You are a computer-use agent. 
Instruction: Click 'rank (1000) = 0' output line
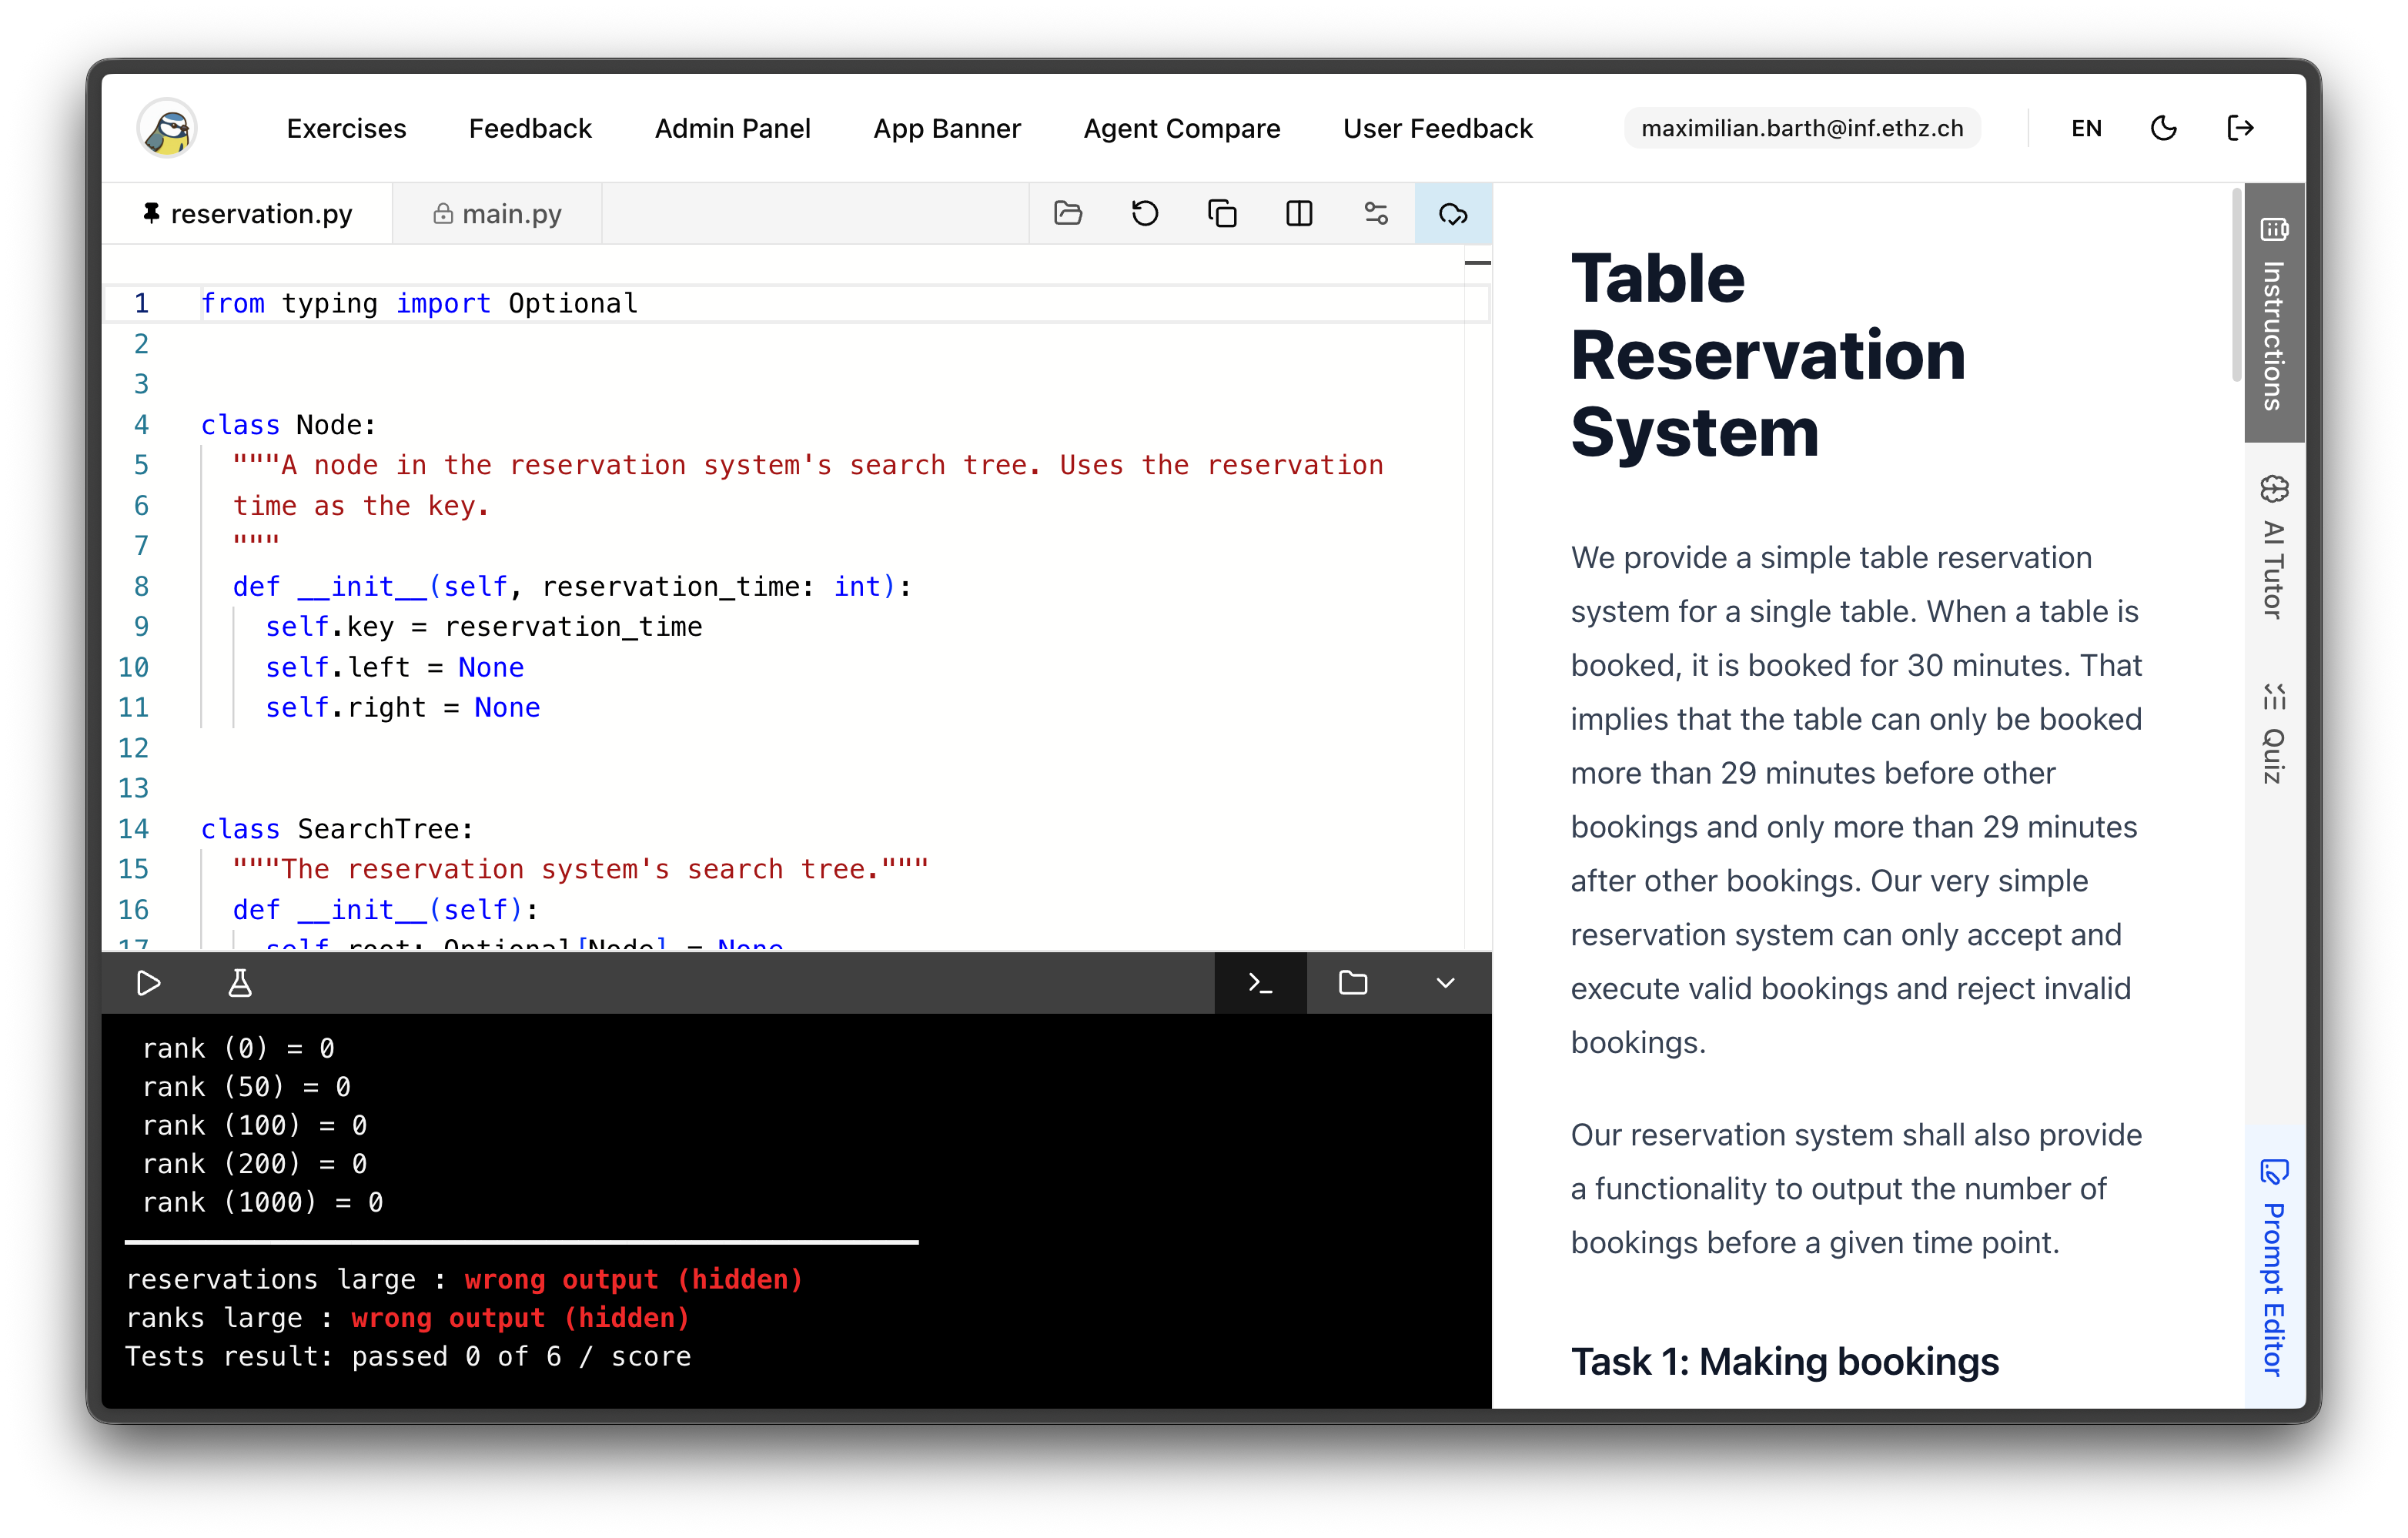point(263,1202)
